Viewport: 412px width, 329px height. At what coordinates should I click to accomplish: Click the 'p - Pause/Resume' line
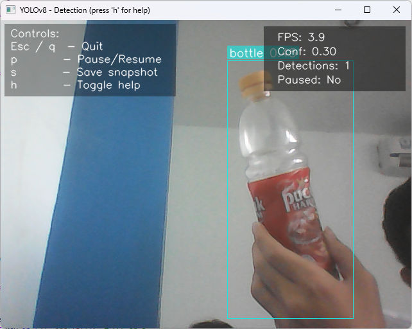[86, 60]
